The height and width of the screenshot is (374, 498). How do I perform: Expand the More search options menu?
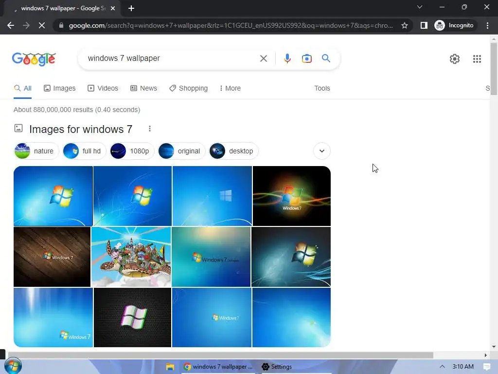pyautogui.click(x=230, y=89)
